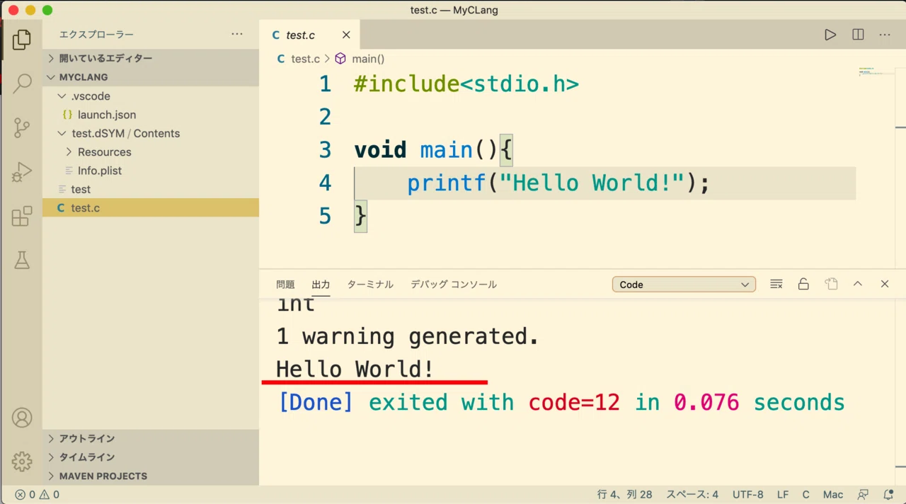The width and height of the screenshot is (906, 504).
Task: Change indentation スペース: 4 setting
Action: (x=692, y=495)
